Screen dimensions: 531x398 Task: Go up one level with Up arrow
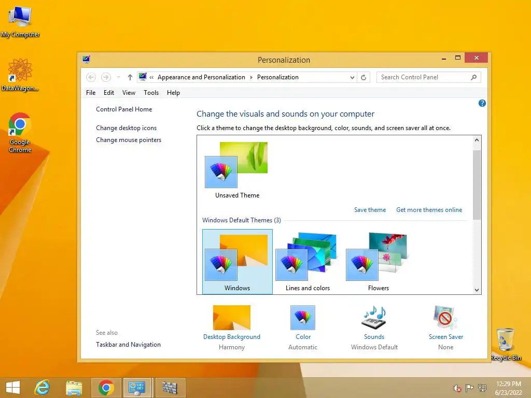tap(130, 77)
